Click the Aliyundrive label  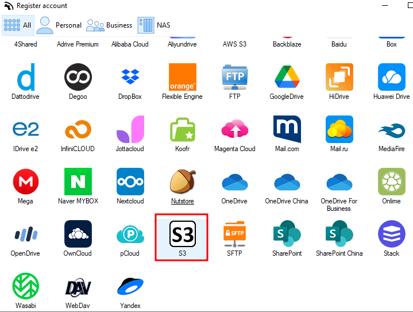pos(182,44)
